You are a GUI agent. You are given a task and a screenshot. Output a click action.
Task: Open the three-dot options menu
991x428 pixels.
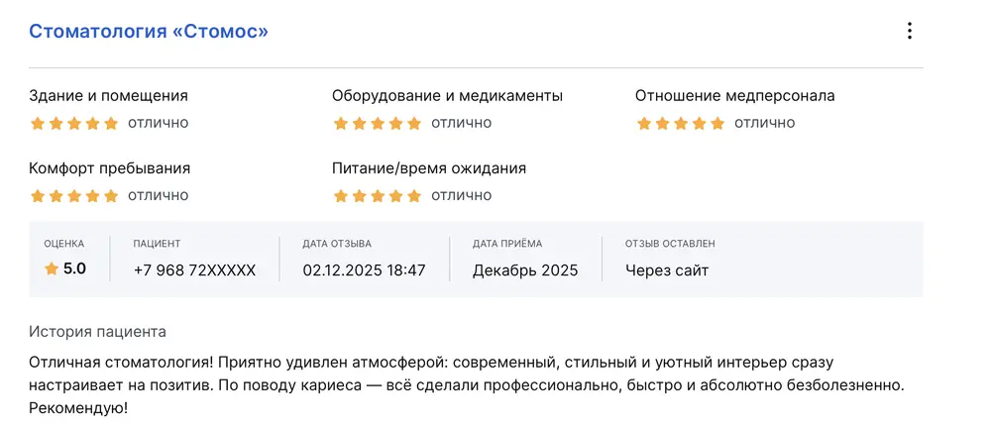(909, 31)
